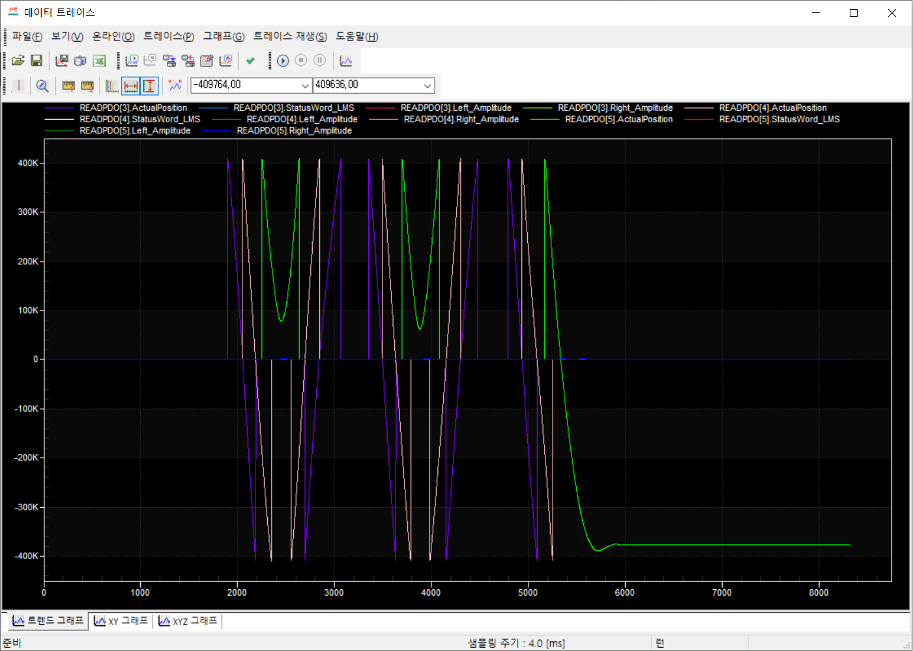
Task: Capture a screenshot with the camera icon
Action: (80, 61)
